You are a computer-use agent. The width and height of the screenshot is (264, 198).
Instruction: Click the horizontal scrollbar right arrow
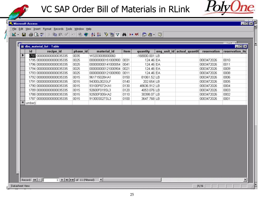coord(245,180)
